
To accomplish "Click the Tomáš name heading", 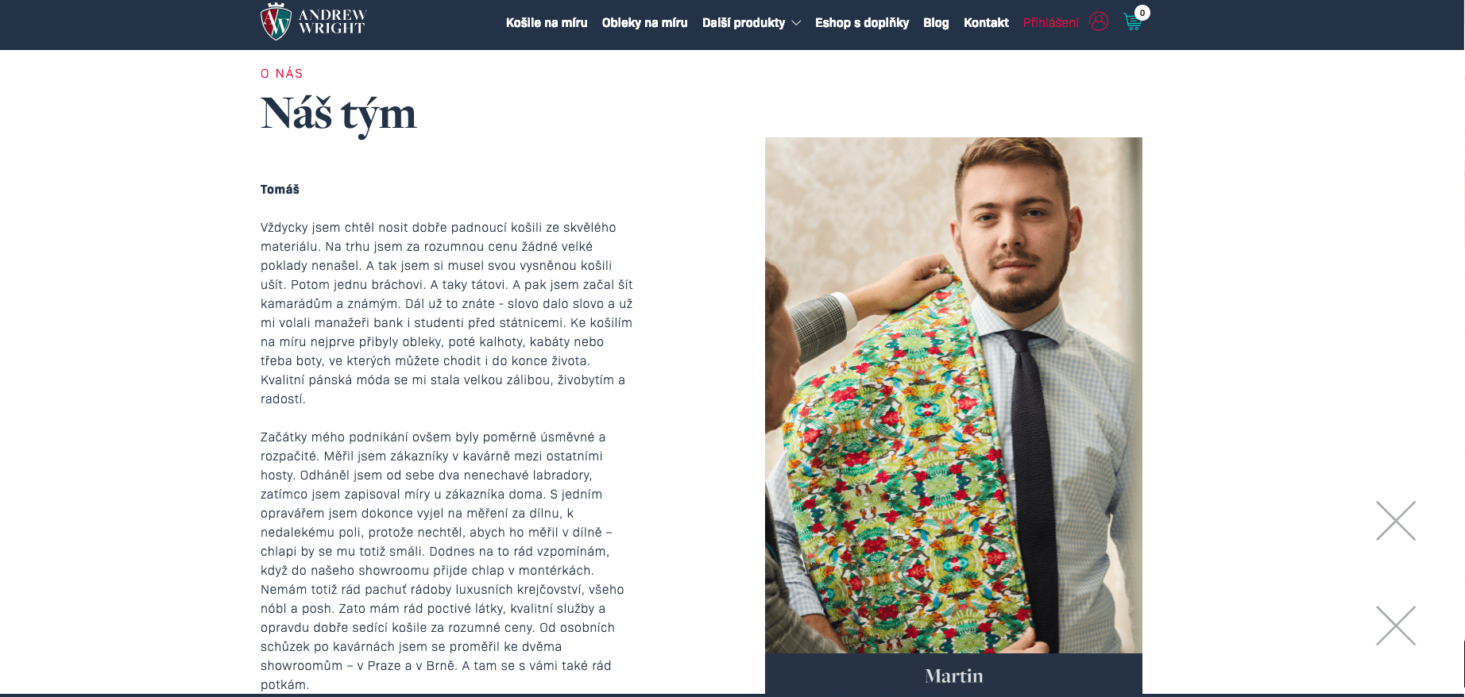I will click(x=280, y=190).
